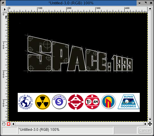
Task: Click the horizontal scrollbar left arrow
Action: click(x=13, y=124)
